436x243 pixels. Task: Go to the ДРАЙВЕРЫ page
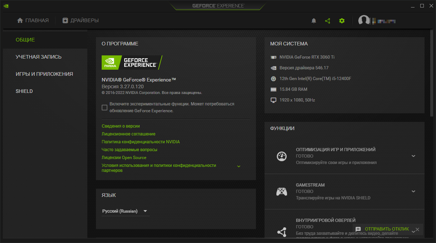click(81, 20)
